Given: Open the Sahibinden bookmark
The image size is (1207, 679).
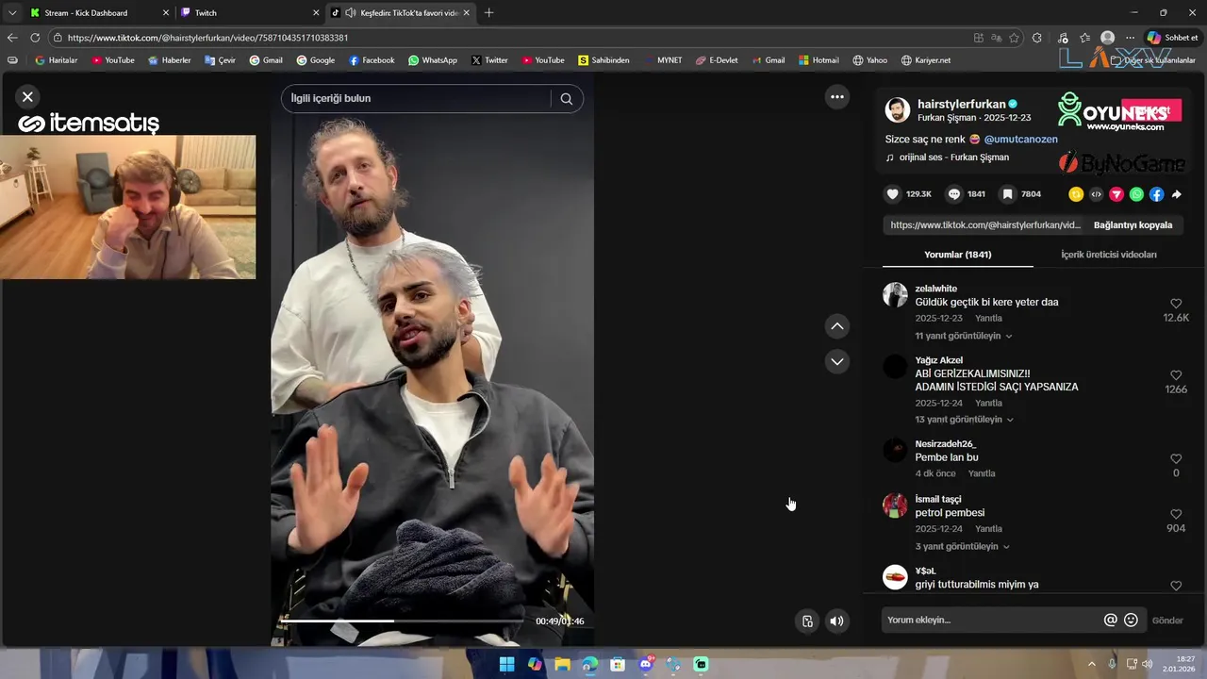Looking at the screenshot, I should coord(603,60).
